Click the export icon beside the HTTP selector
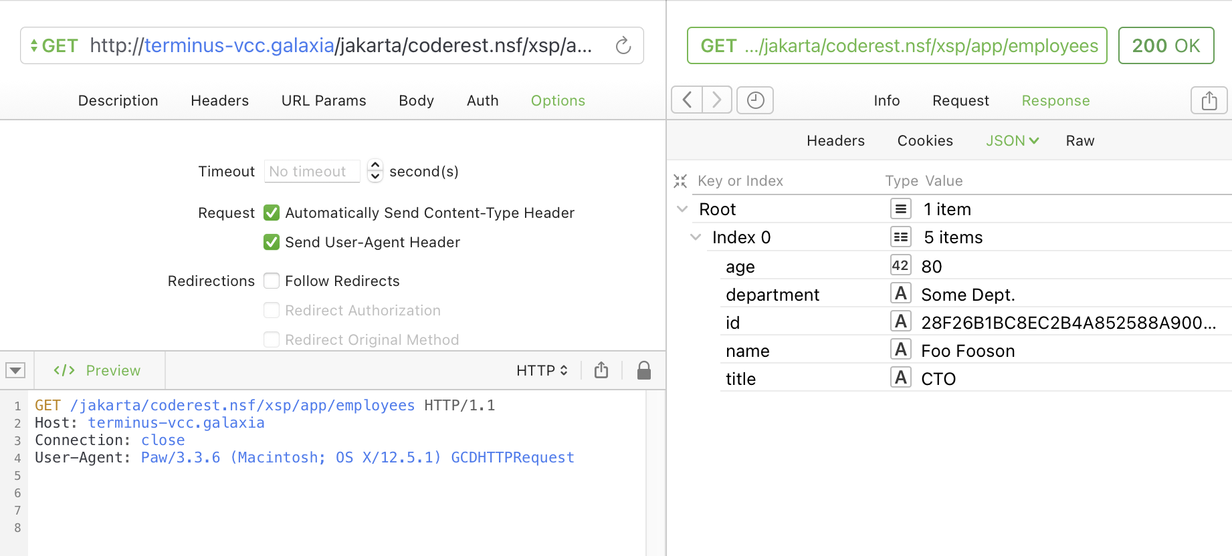Viewport: 1232px width, 556px height. click(x=601, y=370)
